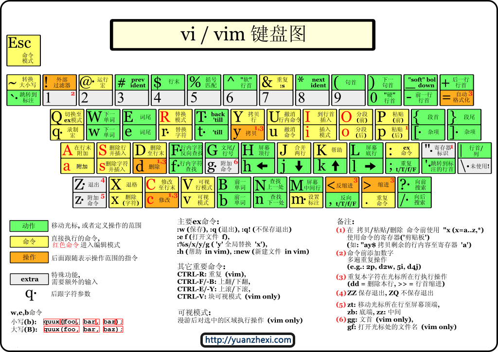
Task: Click the lowercase d 删除 key
Action: click(x=150, y=166)
